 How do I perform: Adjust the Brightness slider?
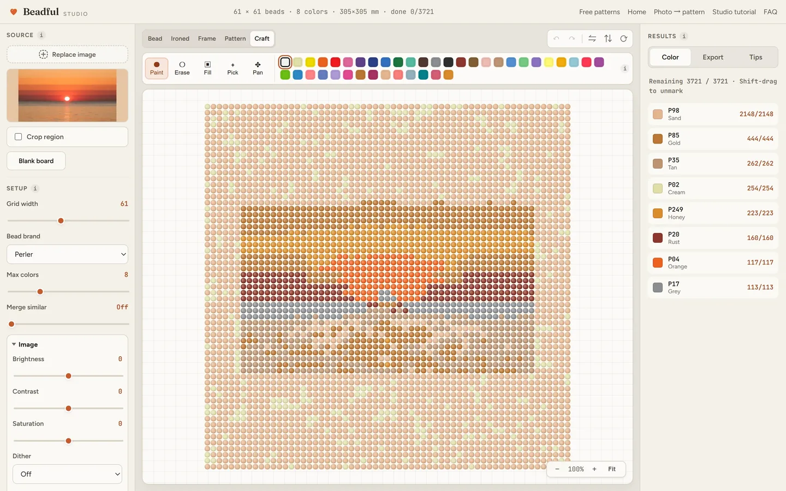tap(68, 376)
